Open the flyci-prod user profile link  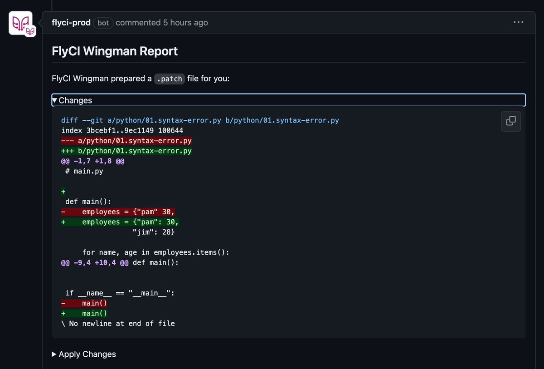(x=71, y=22)
